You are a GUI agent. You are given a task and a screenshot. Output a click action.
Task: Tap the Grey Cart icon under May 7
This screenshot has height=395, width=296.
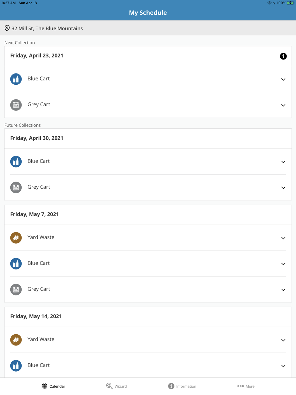pyautogui.click(x=16, y=290)
